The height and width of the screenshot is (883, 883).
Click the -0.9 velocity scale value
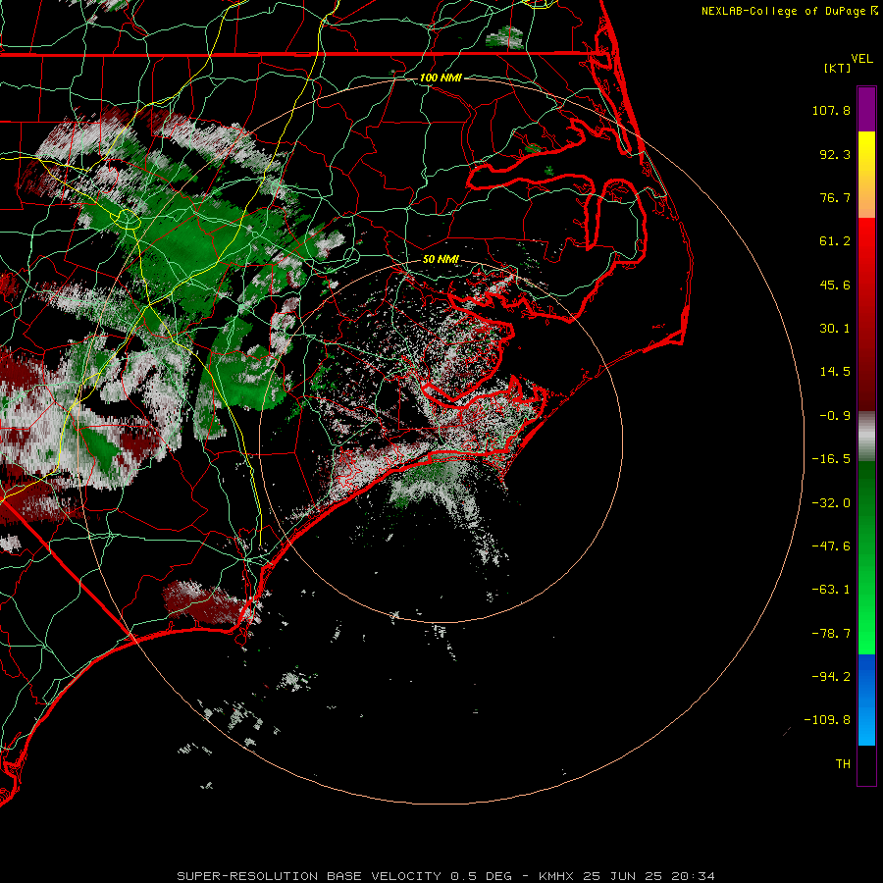tap(835, 416)
